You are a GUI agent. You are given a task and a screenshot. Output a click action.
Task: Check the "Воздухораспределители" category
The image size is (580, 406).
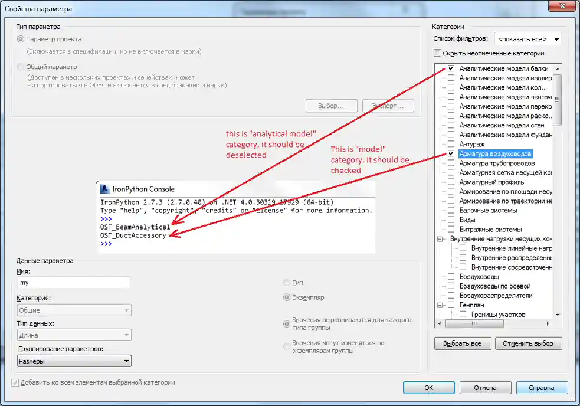(x=451, y=294)
